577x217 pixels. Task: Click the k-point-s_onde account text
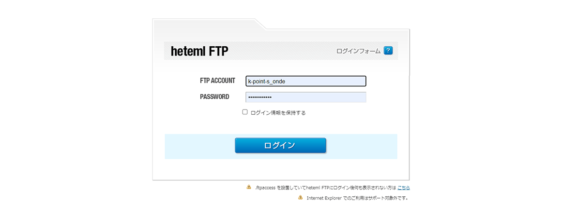click(x=267, y=81)
